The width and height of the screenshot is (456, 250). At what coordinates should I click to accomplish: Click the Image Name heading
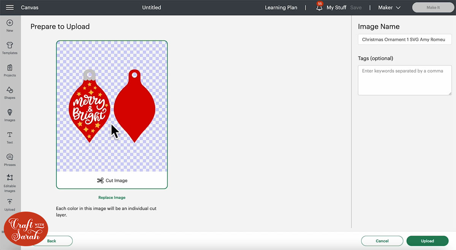[379, 27]
